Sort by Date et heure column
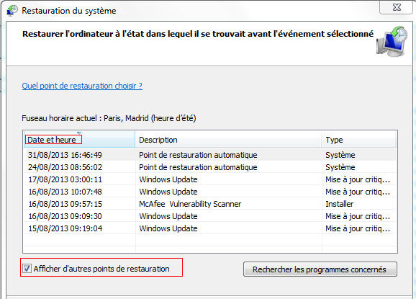This screenshot has height=299, width=416. (x=79, y=140)
